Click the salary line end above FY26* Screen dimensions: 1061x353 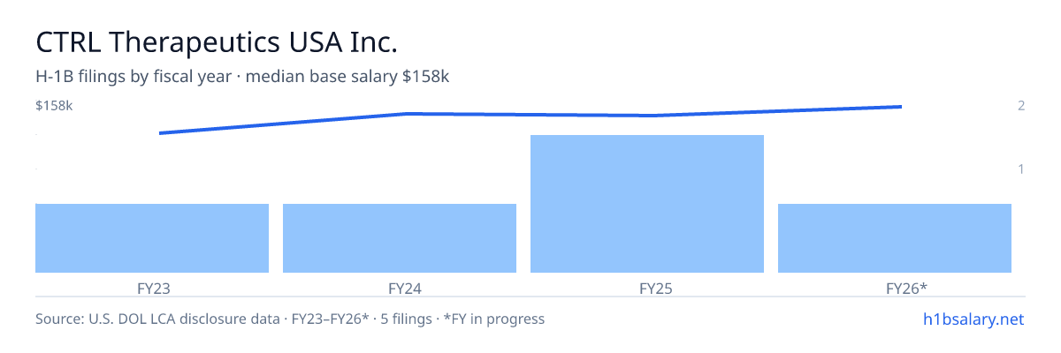tap(901, 107)
